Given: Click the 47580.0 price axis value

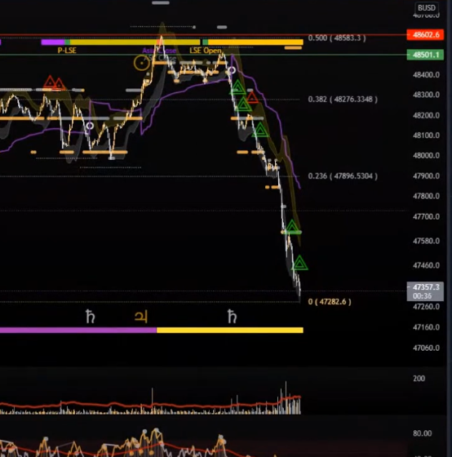Looking at the screenshot, I should [x=426, y=241].
